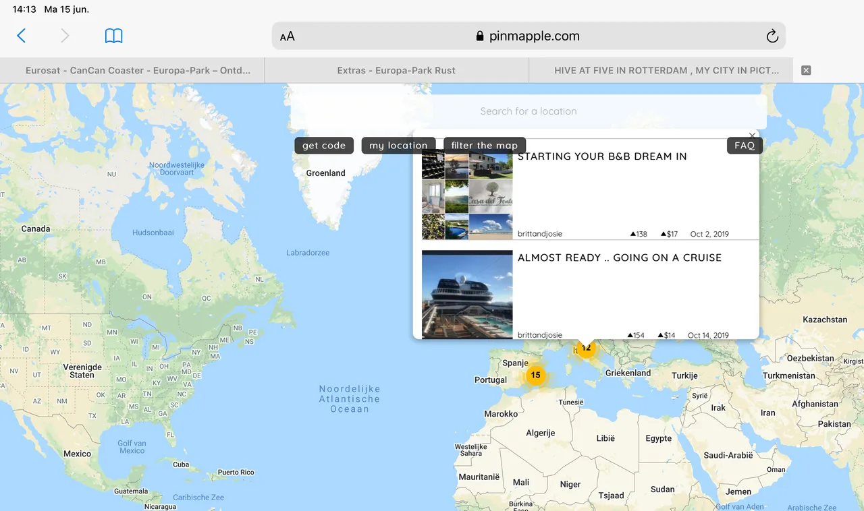Tap the Safari forward arrow
Viewport: 864px width, 511px height.
point(65,36)
